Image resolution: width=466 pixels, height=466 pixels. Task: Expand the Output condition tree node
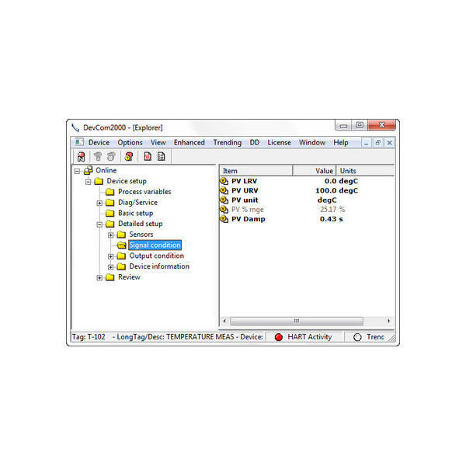coord(111,257)
